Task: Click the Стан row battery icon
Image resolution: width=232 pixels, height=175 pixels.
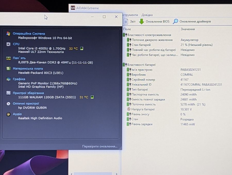Action: click(129, 119)
